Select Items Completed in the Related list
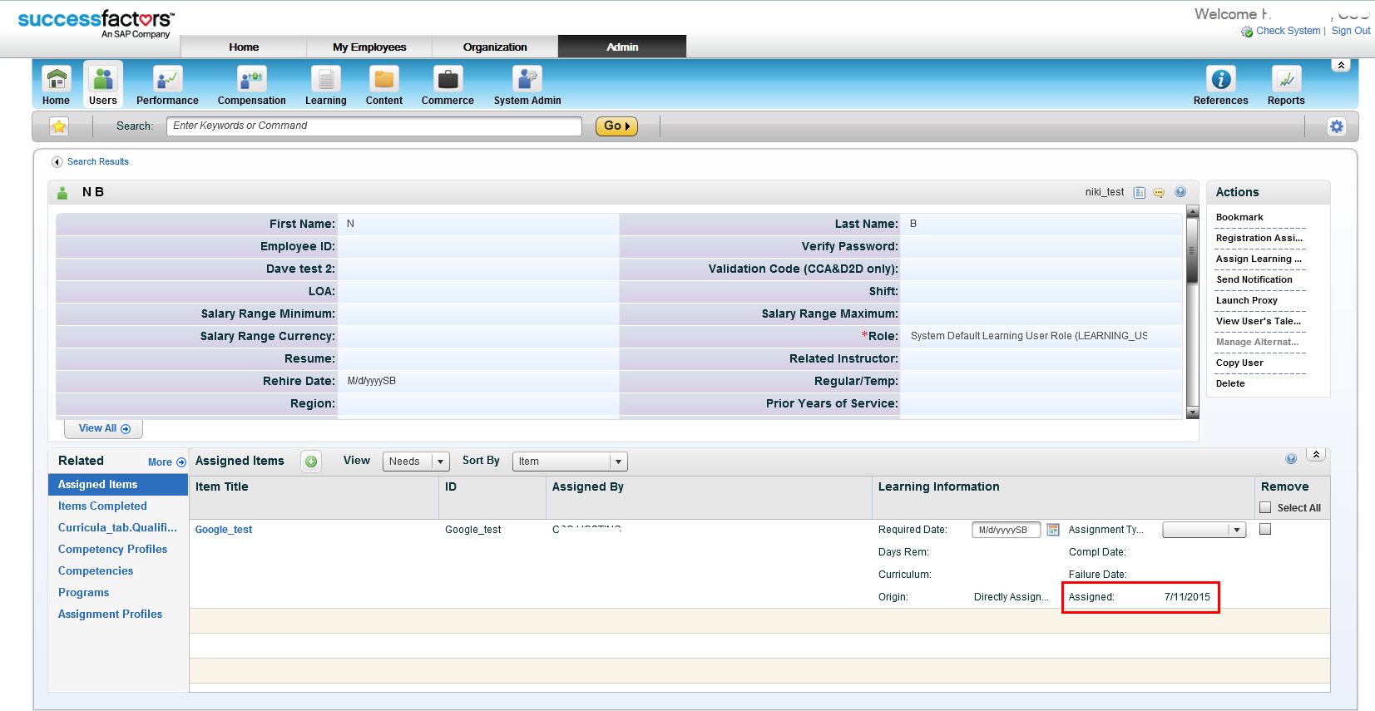 [102, 506]
